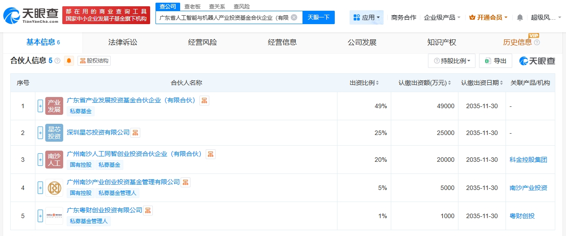This screenshot has width=566, height=236.
Task: Expand row 5 plus button for 广东粤财创业
Action: tap(40, 216)
